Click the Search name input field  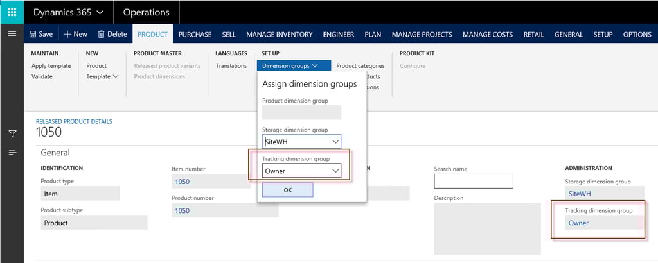474,181
